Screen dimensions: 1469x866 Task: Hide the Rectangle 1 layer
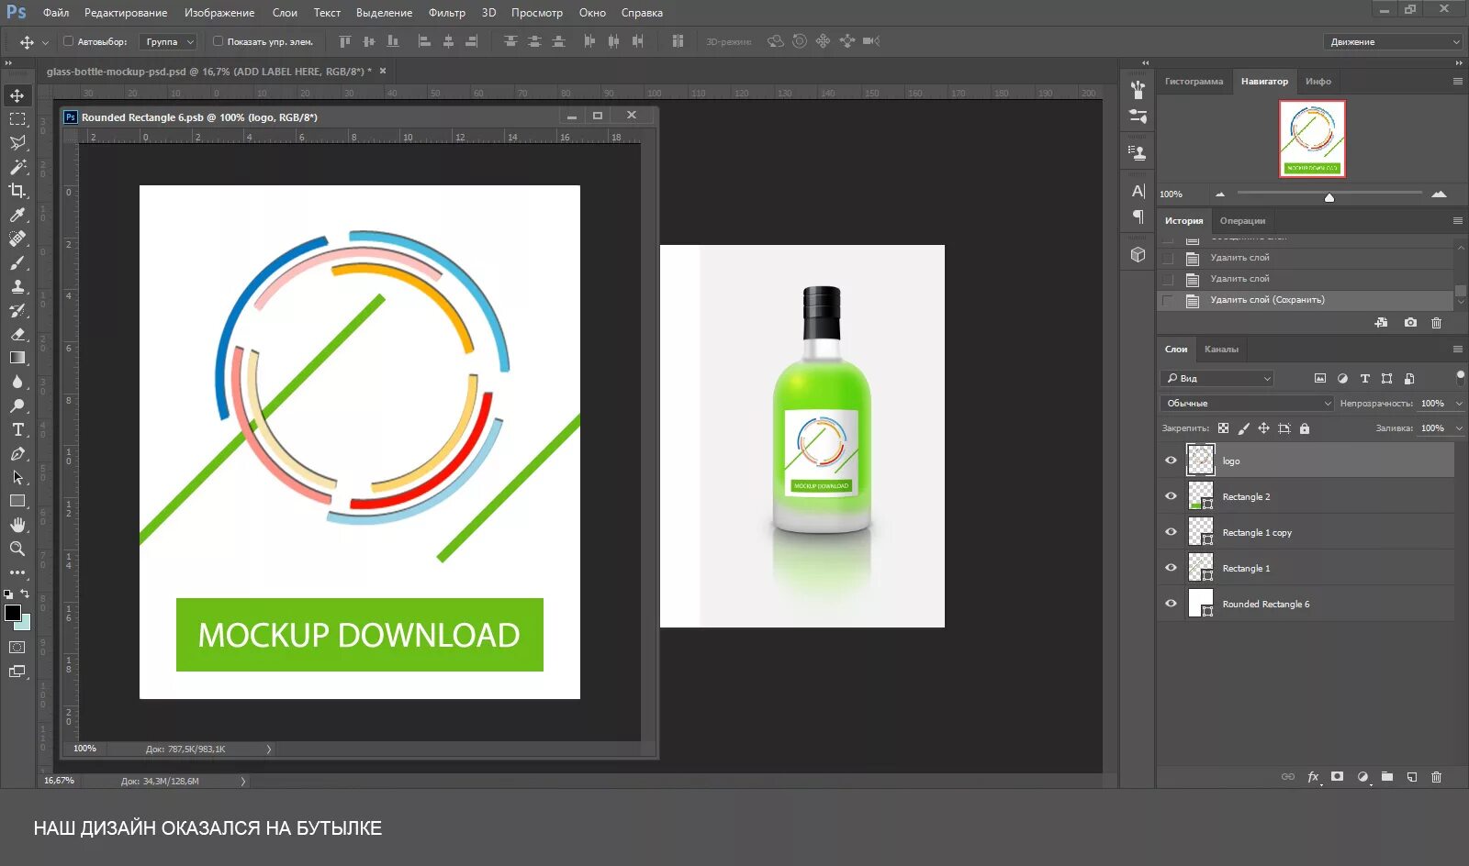tap(1171, 568)
